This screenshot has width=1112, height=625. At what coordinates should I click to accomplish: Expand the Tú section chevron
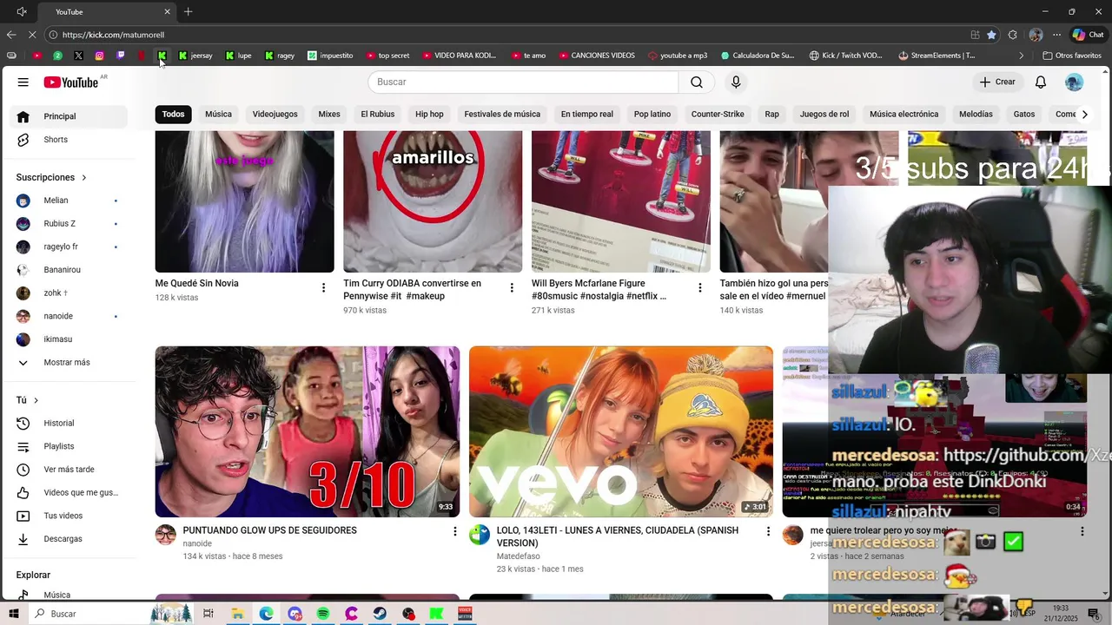click(x=36, y=400)
